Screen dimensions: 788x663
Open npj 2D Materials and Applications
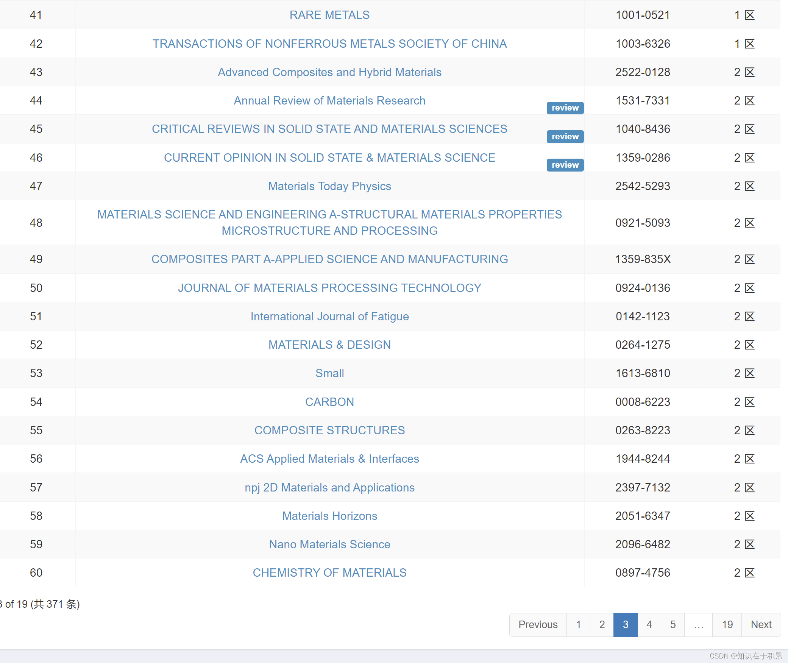pos(329,487)
